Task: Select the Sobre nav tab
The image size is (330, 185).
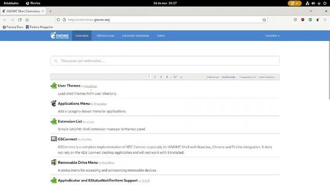Action: [161, 35]
